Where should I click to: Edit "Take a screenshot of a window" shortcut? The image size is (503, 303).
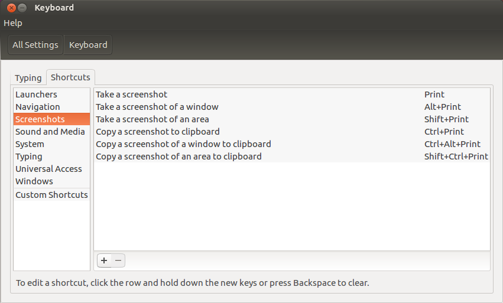[157, 107]
